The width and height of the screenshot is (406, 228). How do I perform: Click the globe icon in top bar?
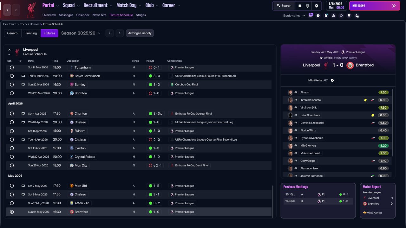point(308,6)
